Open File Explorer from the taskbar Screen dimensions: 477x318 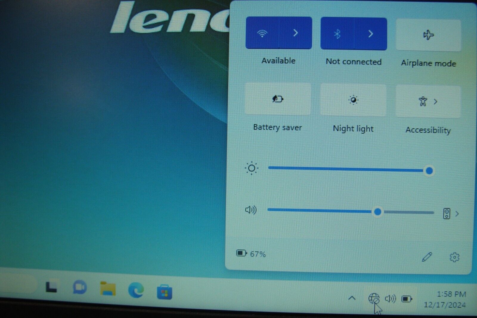click(108, 289)
